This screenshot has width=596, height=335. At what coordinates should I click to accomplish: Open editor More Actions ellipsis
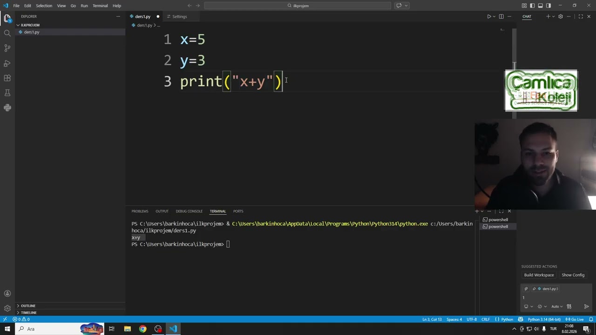509,16
